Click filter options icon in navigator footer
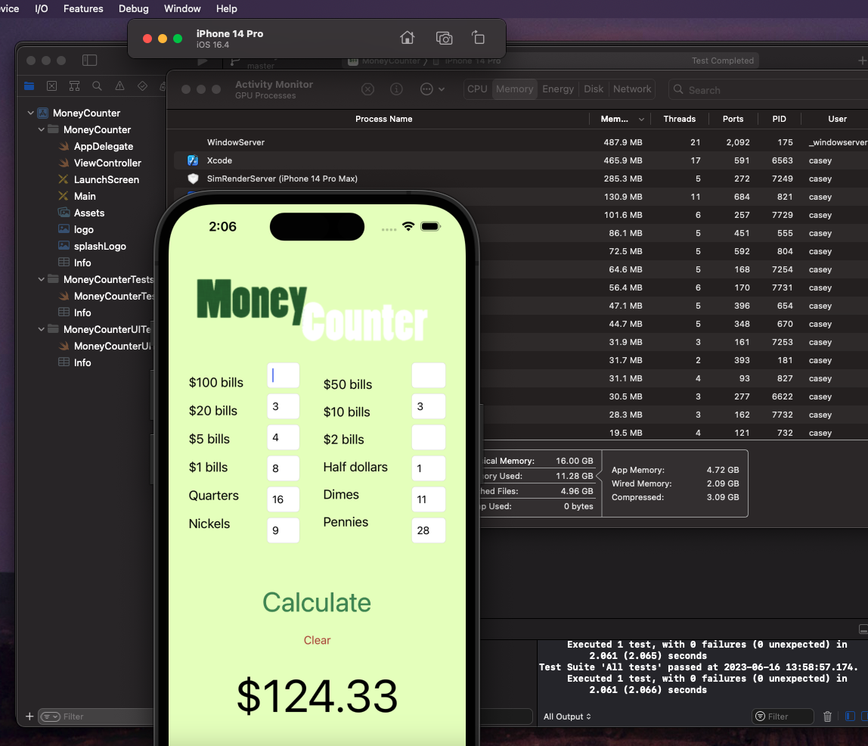This screenshot has height=746, width=868. (51, 716)
